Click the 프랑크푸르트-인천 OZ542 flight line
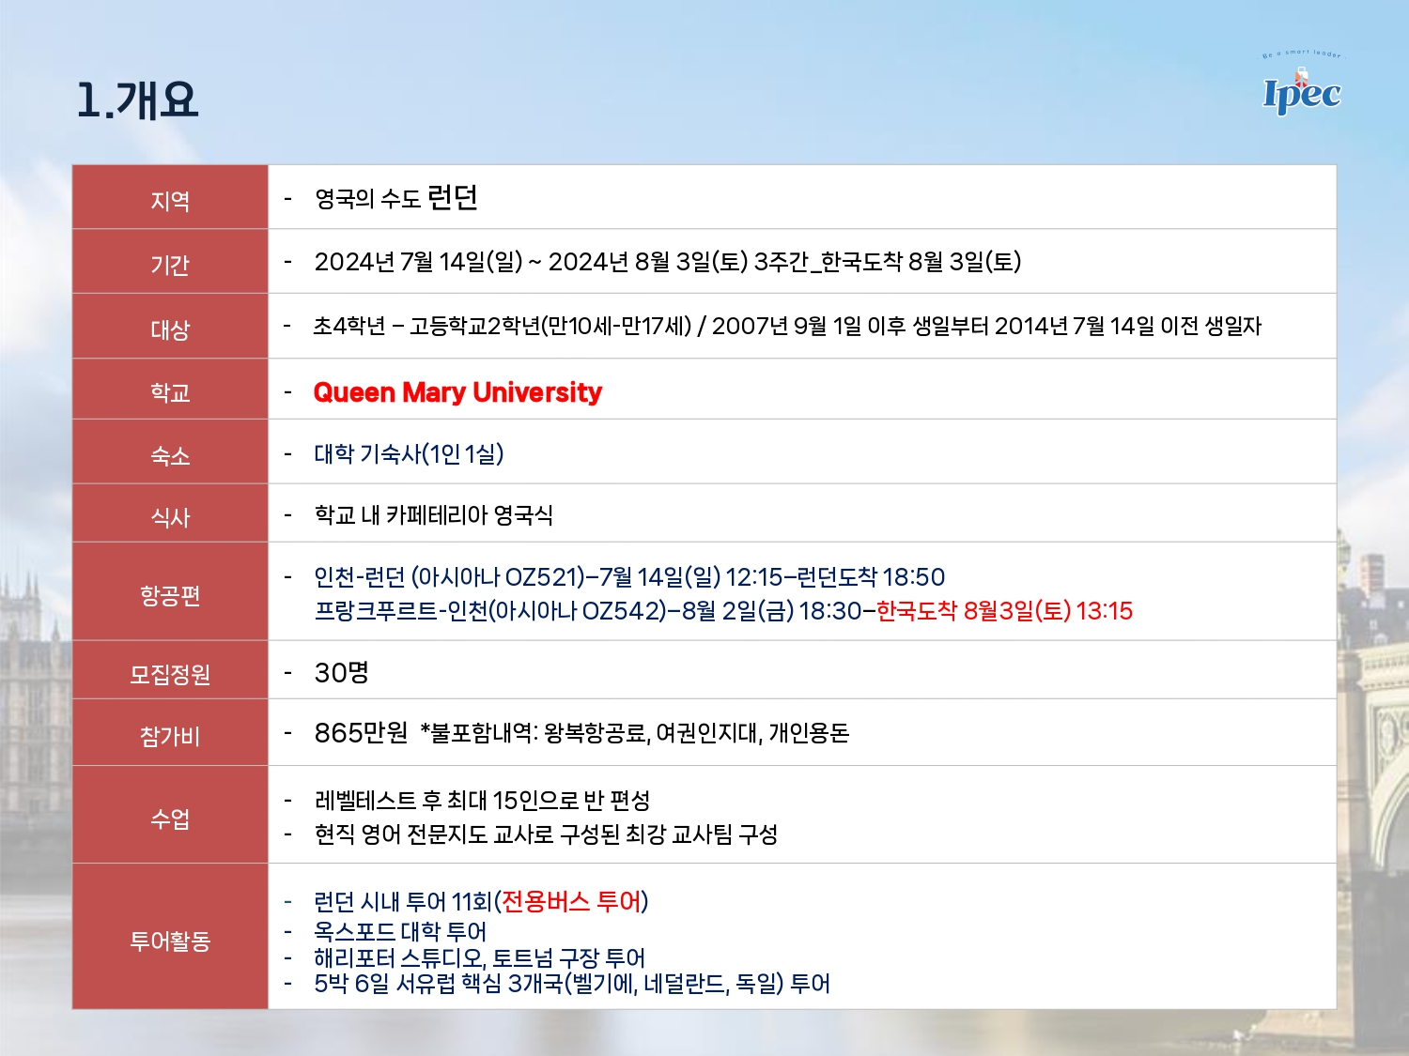The width and height of the screenshot is (1409, 1056). (723, 611)
